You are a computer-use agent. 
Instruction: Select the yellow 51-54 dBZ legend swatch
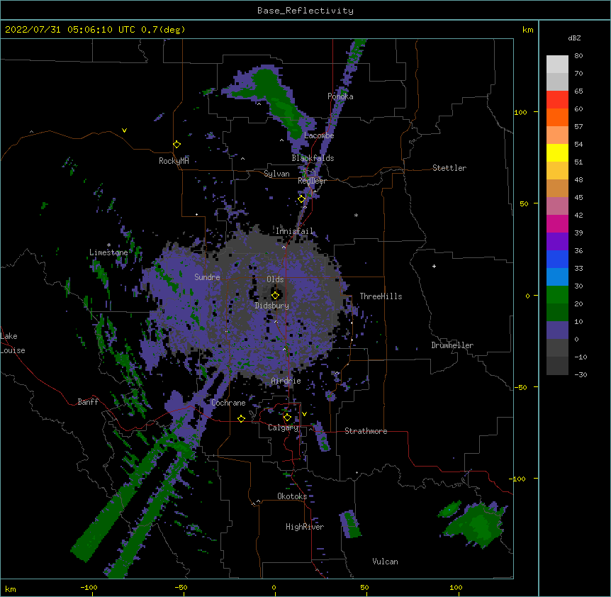point(557,153)
